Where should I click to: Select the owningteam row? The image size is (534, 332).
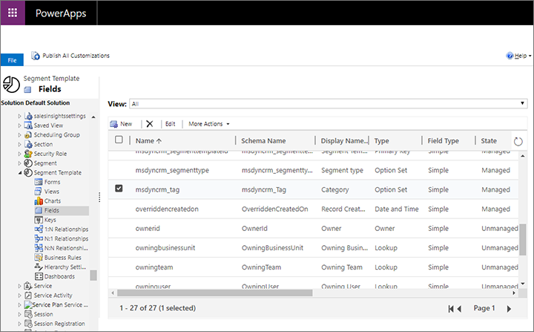pyautogui.click(x=313, y=267)
